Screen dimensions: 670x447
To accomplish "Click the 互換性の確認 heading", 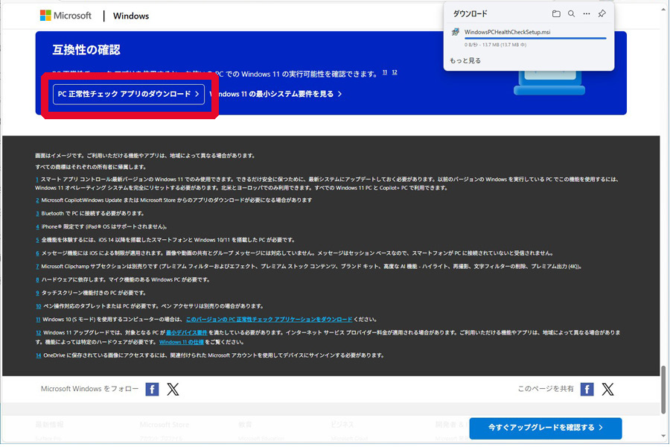I will click(86, 50).
